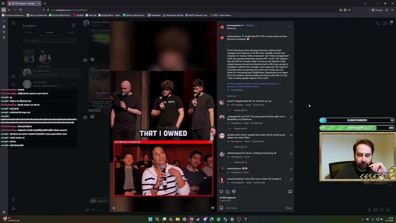Viewport: 396px width, 223px height.
Task: View the '33.069 beğenme' likes list
Action: point(227,198)
